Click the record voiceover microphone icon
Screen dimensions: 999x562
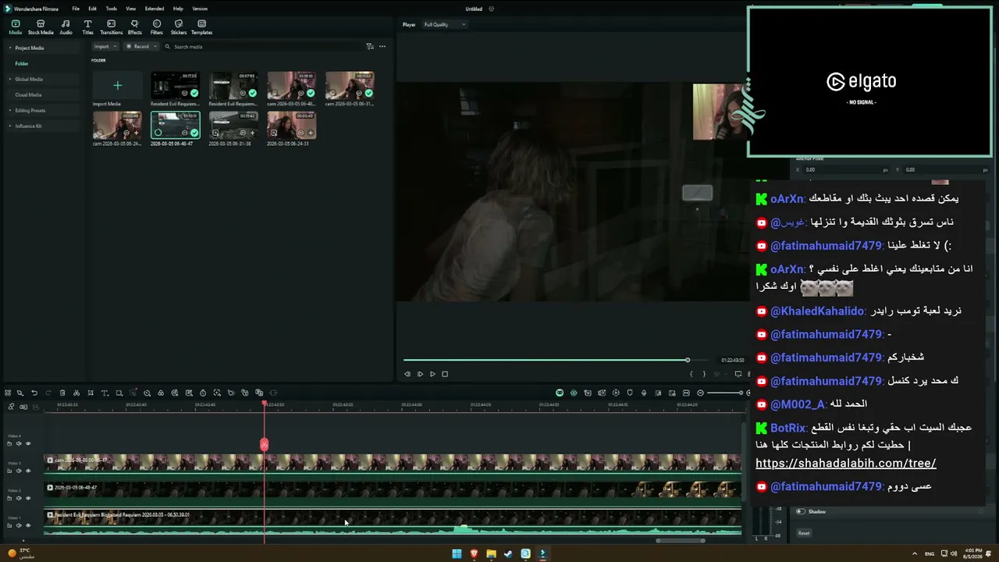643,393
